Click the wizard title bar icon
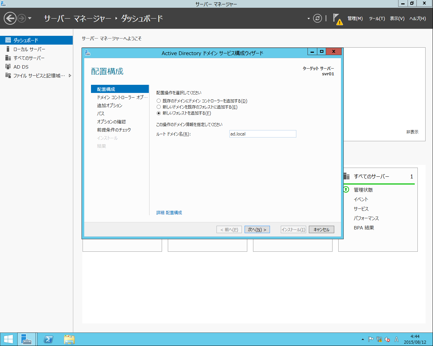This screenshot has height=346, width=433. (88, 53)
